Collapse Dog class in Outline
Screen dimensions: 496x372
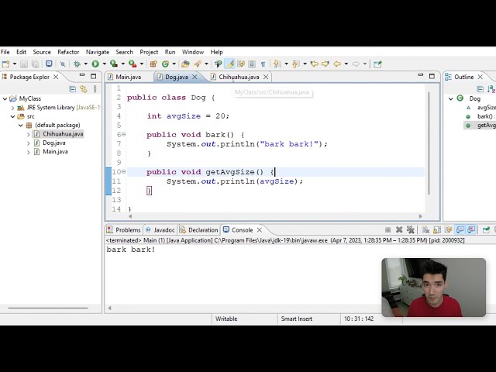451,98
